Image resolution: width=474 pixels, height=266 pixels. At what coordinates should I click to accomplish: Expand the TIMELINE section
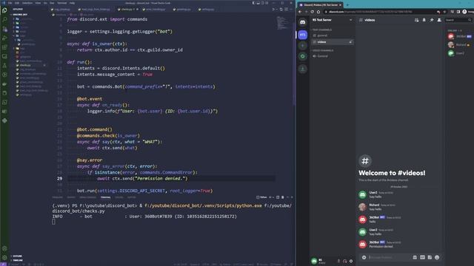pyautogui.click(x=17, y=260)
